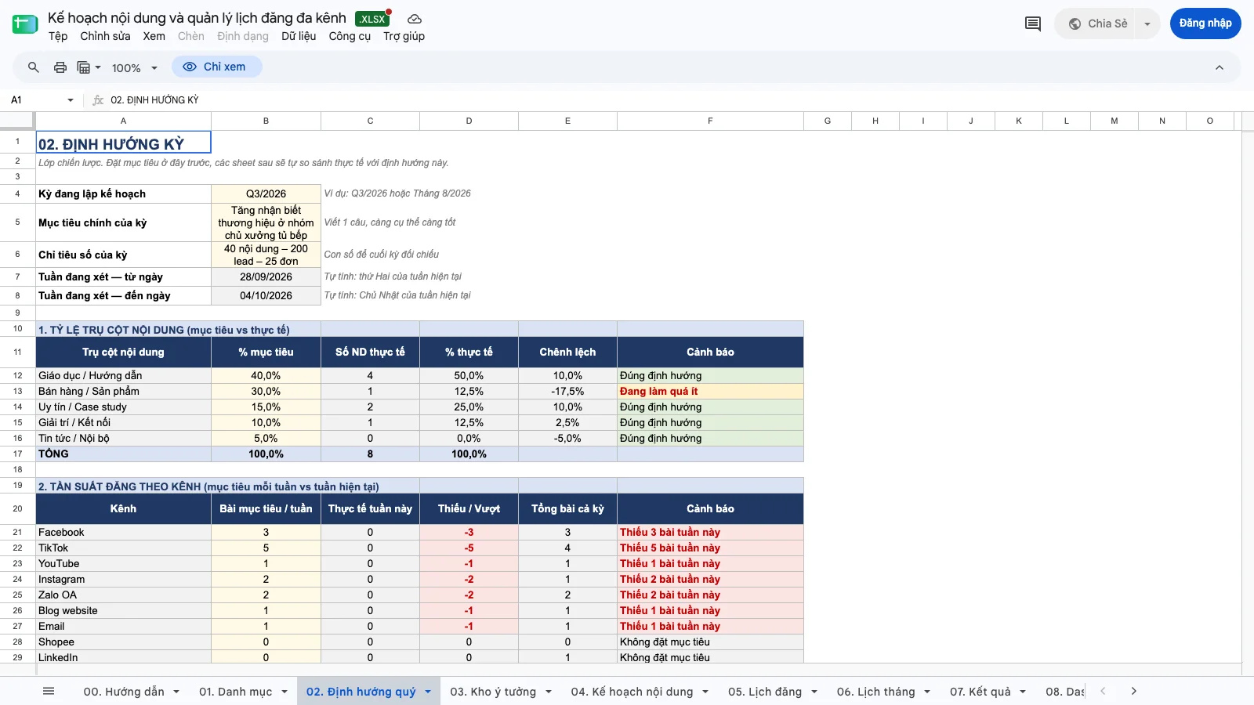This screenshot has height=705, width=1254.
Task: Click the TikTok channel cell
Action: tap(123, 548)
